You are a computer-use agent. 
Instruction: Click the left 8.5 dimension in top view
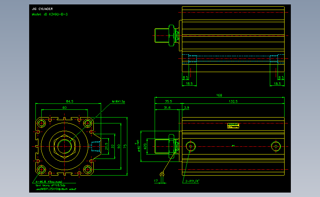(185, 78)
